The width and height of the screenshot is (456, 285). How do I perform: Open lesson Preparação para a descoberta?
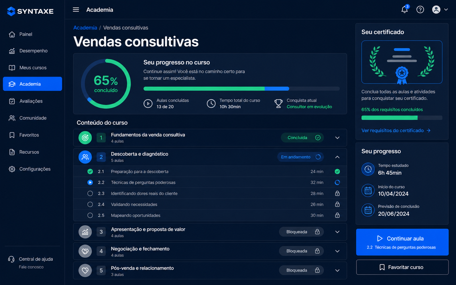tap(210, 172)
